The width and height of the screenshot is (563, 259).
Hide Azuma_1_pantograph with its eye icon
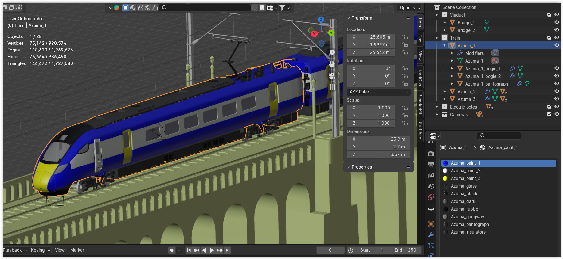pos(557,84)
